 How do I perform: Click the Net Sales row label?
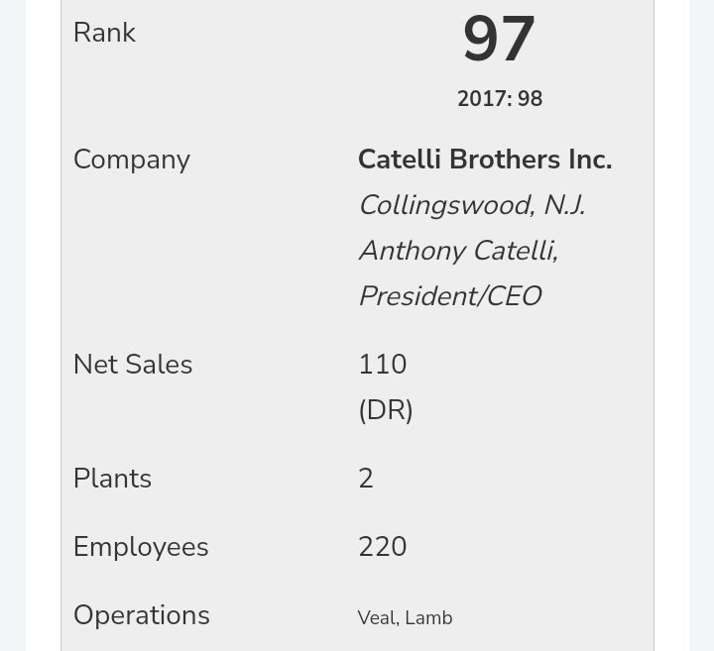point(133,365)
